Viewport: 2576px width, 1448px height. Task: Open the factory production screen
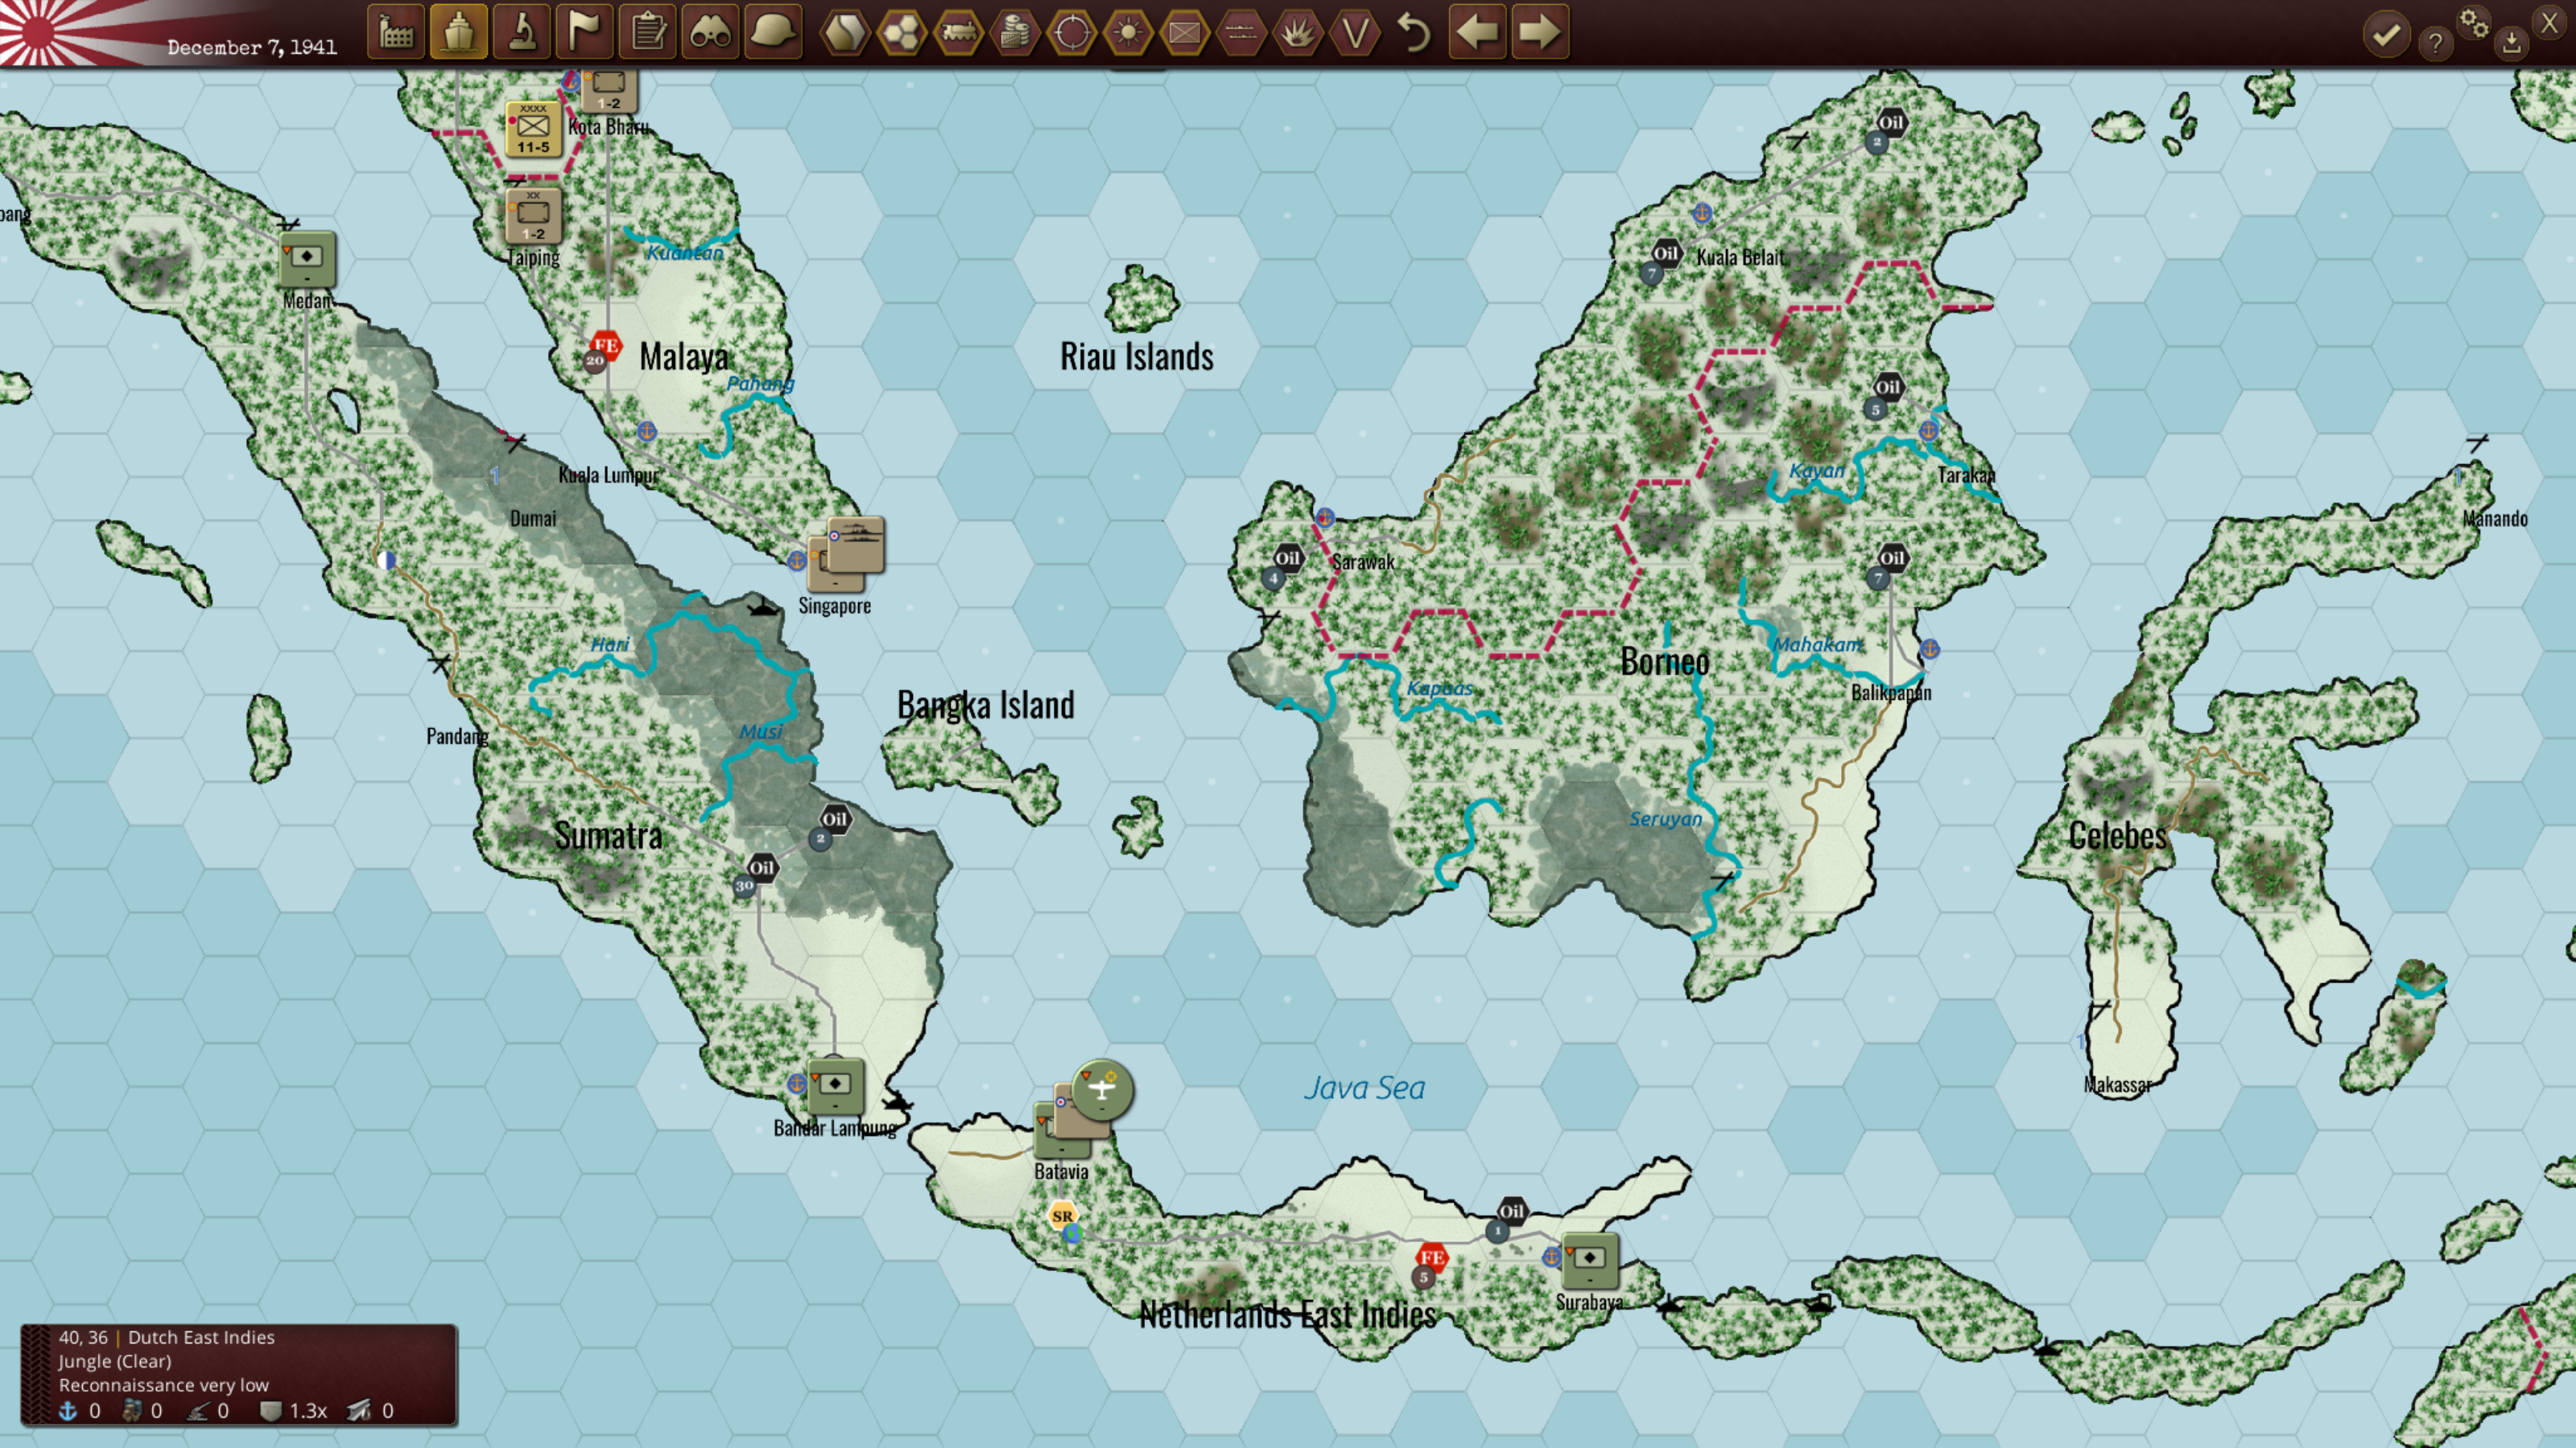(x=396, y=32)
